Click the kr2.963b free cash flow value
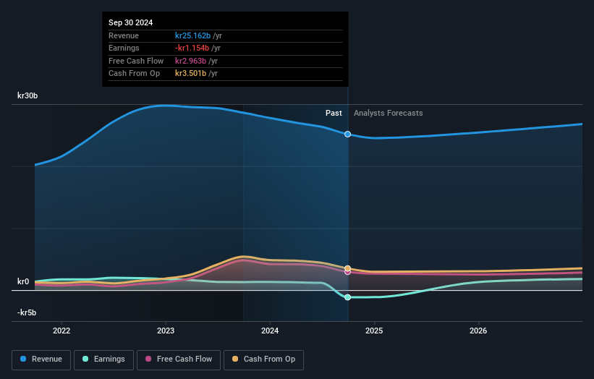The height and width of the screenshot is (379, 594). point(190,61)
